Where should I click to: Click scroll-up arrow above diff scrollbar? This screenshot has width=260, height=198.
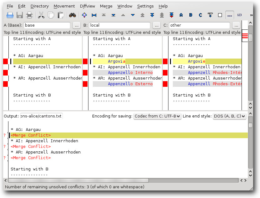[x=250, y=23]
